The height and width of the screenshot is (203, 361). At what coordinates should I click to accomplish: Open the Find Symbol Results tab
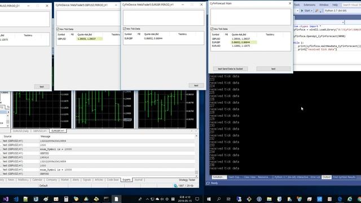tap(344, 177)
